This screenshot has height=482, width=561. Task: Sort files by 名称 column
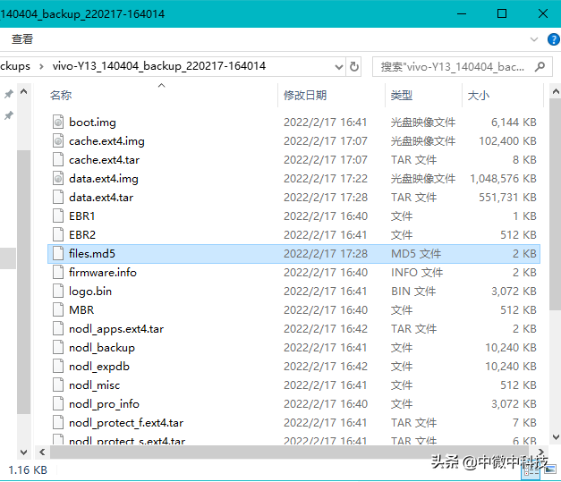coord(61,96)
